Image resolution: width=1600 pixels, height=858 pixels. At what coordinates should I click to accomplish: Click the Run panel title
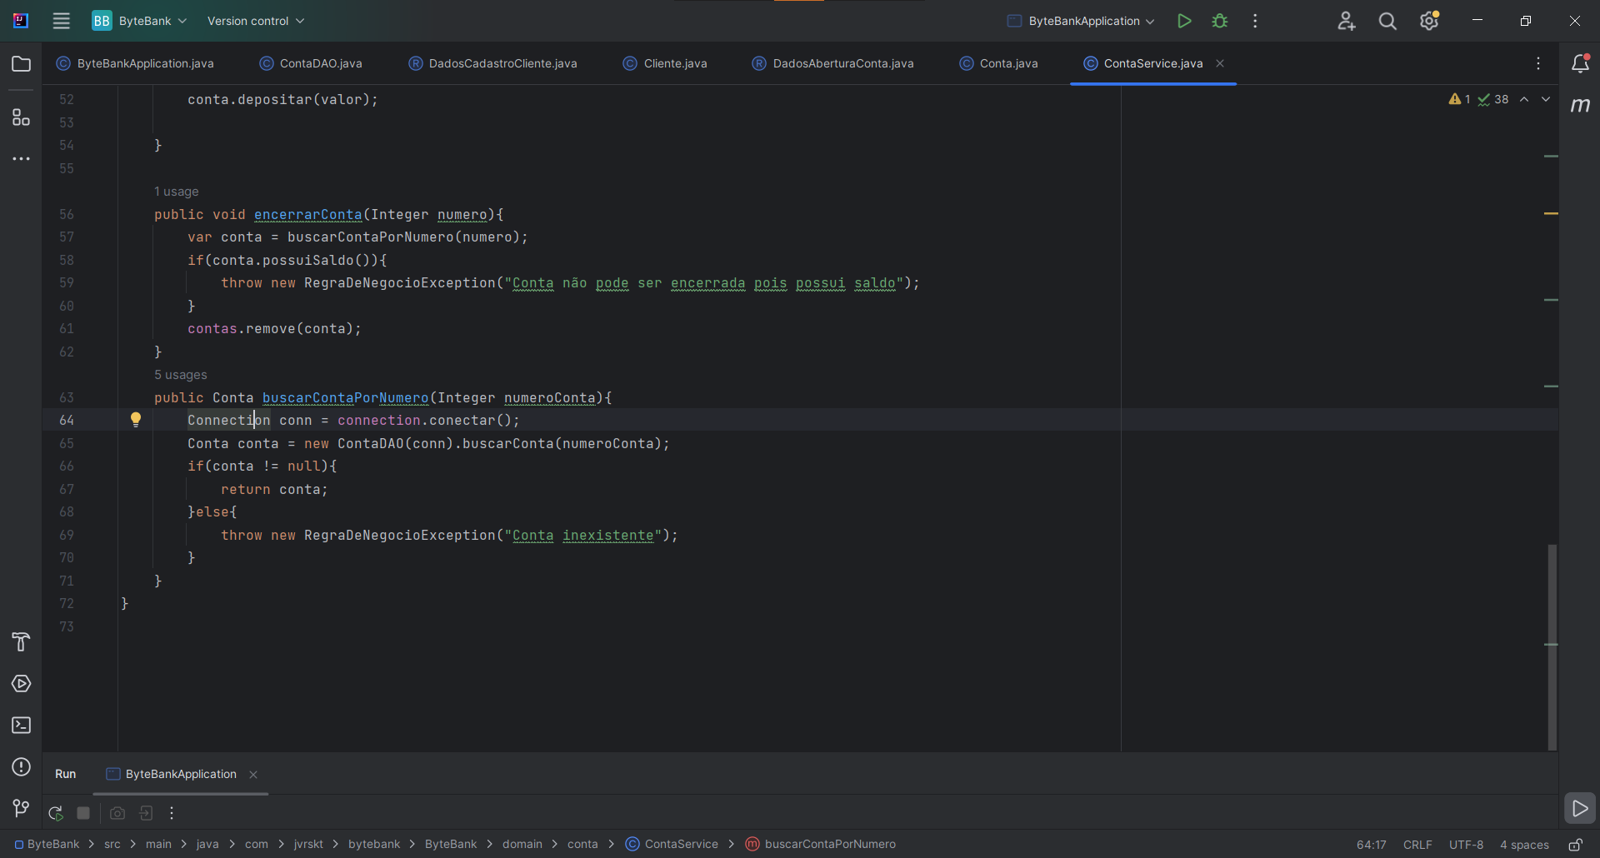65,775
